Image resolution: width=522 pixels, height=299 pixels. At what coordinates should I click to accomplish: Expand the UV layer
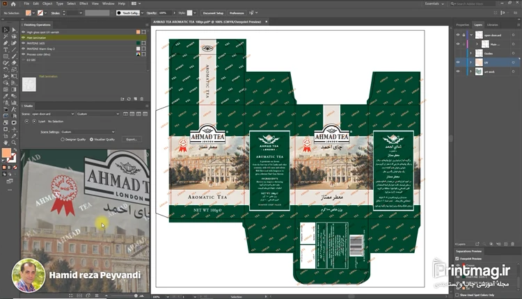point(471,62)
